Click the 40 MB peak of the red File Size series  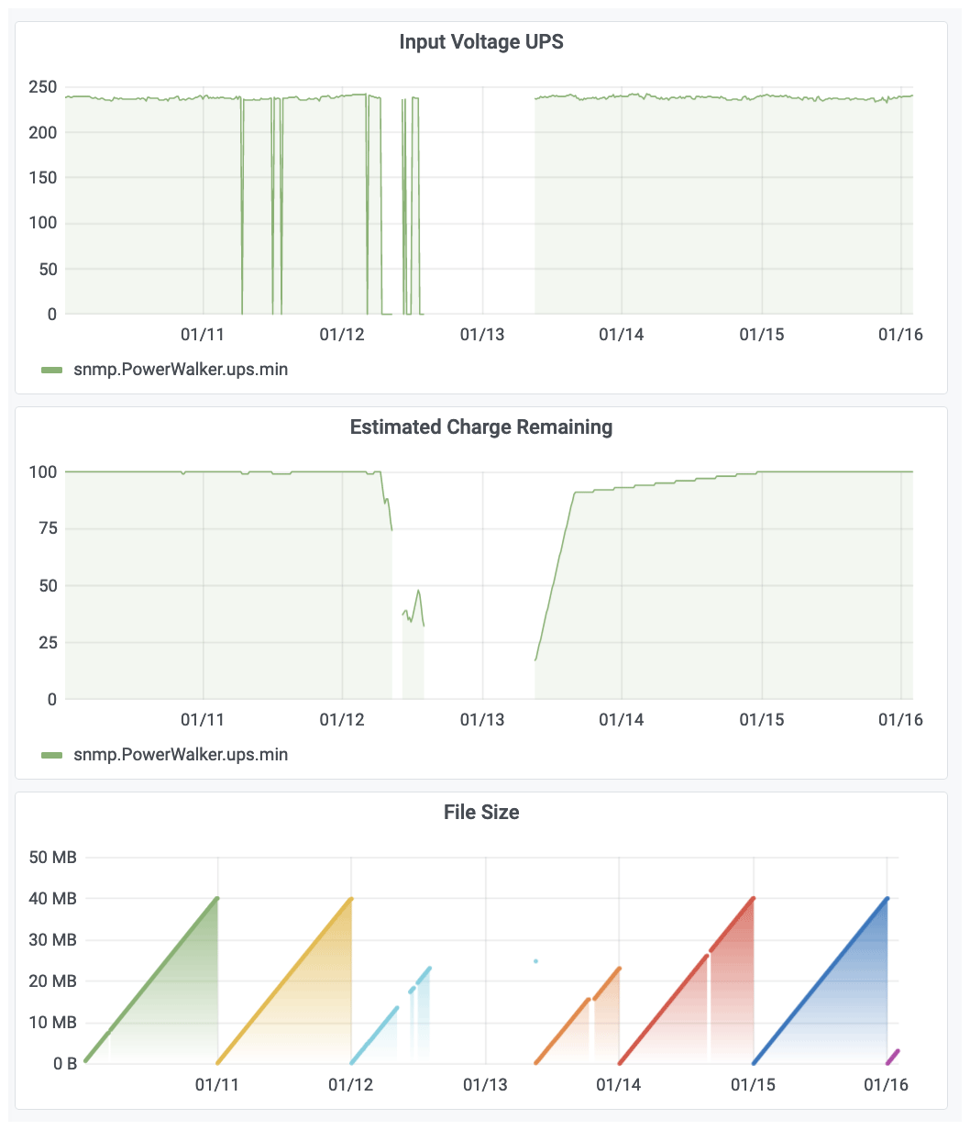[x=753, y=899]
